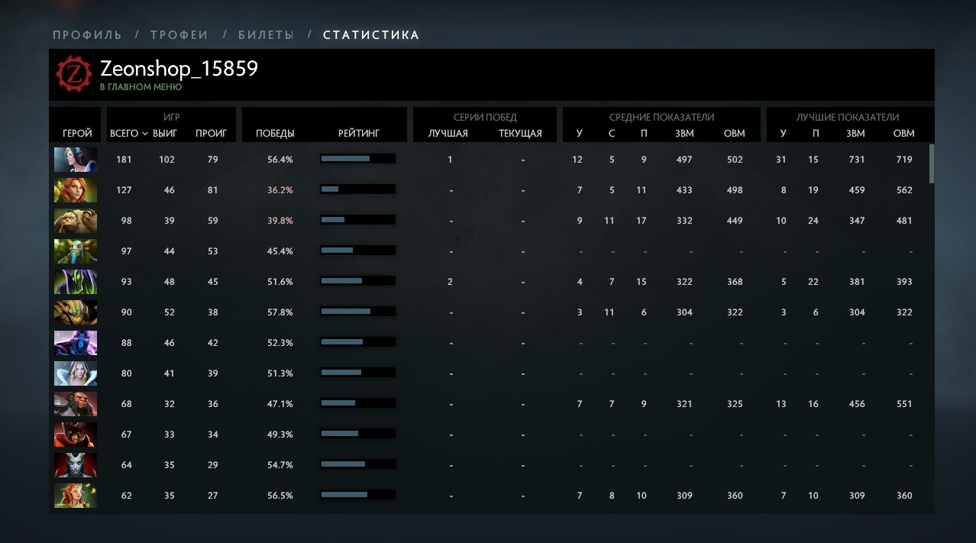Image resolution: width=976 pixels, height=543 pixels.
Task: Sort by the ЛУЧШАЯ win streak header
Action: (x=448, y=134)
